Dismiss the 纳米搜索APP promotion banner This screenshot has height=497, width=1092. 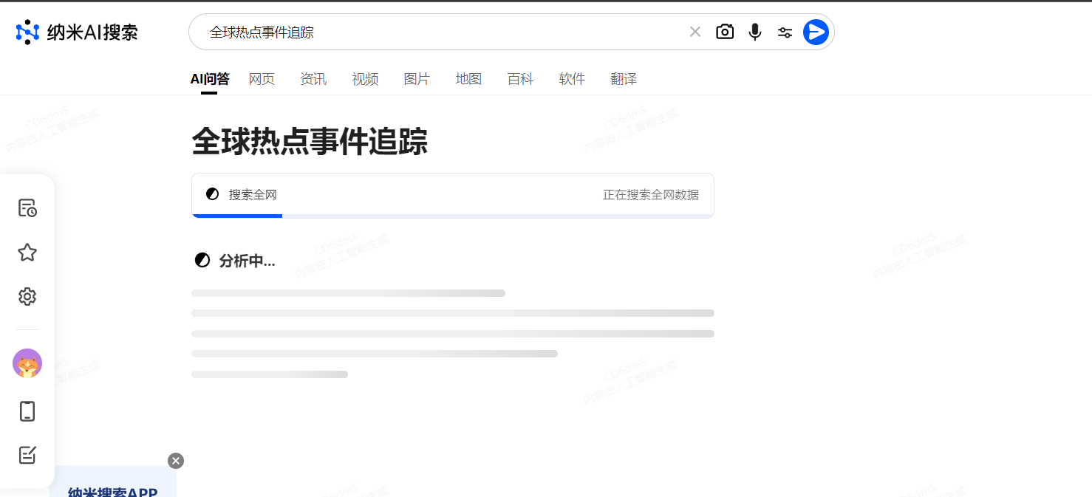(x=175, y=460)
